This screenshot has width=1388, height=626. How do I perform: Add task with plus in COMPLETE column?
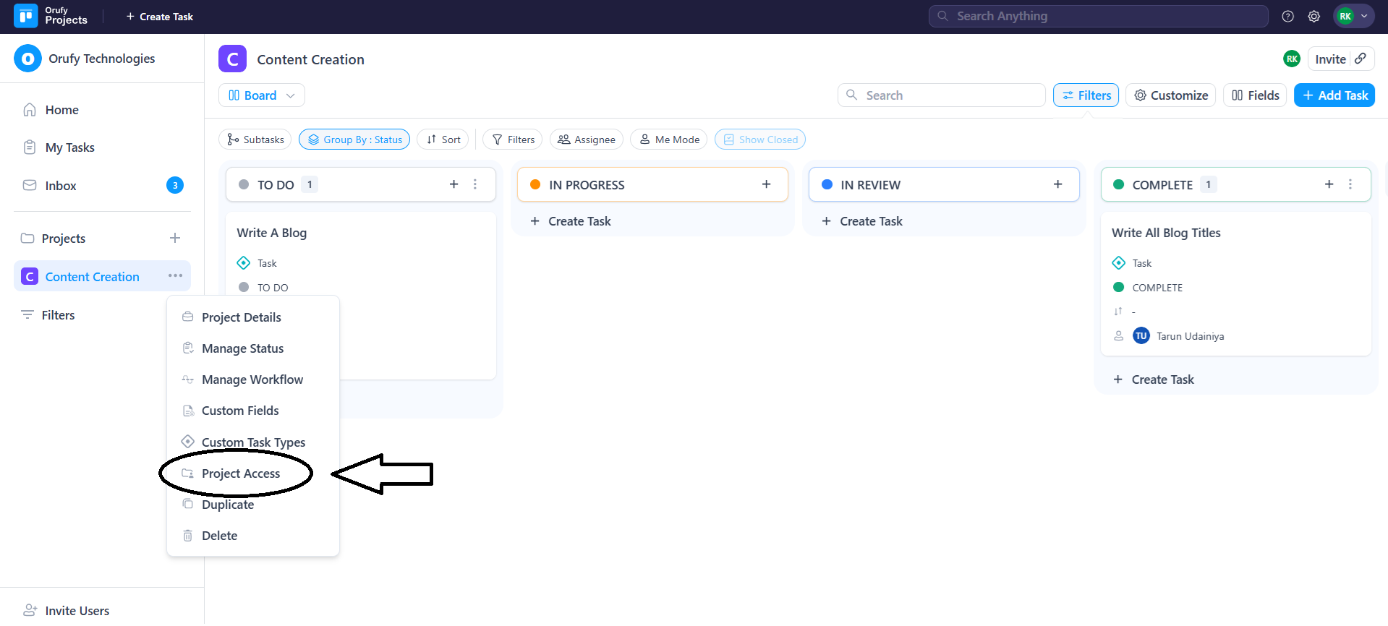coord(1329,184)
